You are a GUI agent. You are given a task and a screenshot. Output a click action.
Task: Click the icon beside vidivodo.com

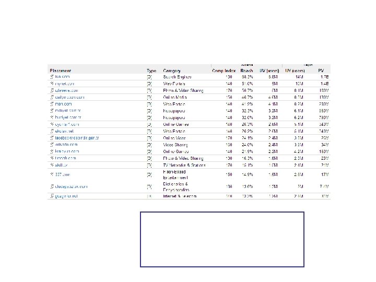[51, 144]
